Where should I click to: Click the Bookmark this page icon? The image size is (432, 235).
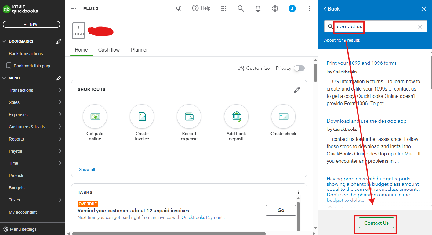pyautogui.click(x=9, y=66)
